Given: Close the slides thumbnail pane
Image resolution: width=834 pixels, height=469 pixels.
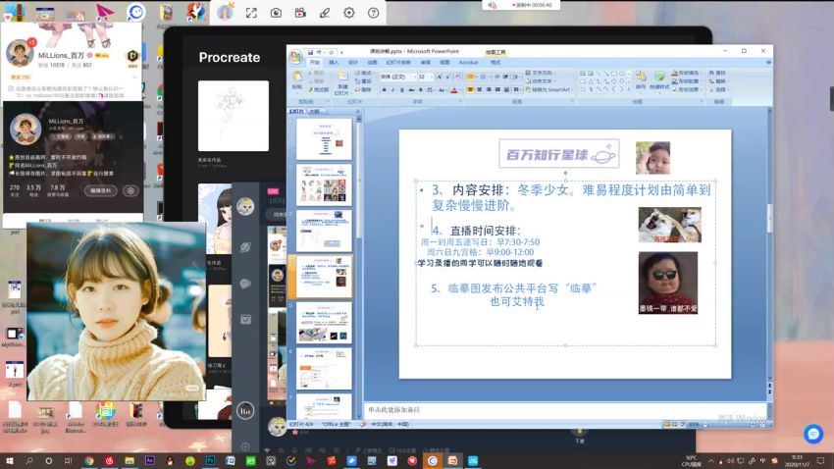Looking at the screenshot, I should click(x=357, y=112).
